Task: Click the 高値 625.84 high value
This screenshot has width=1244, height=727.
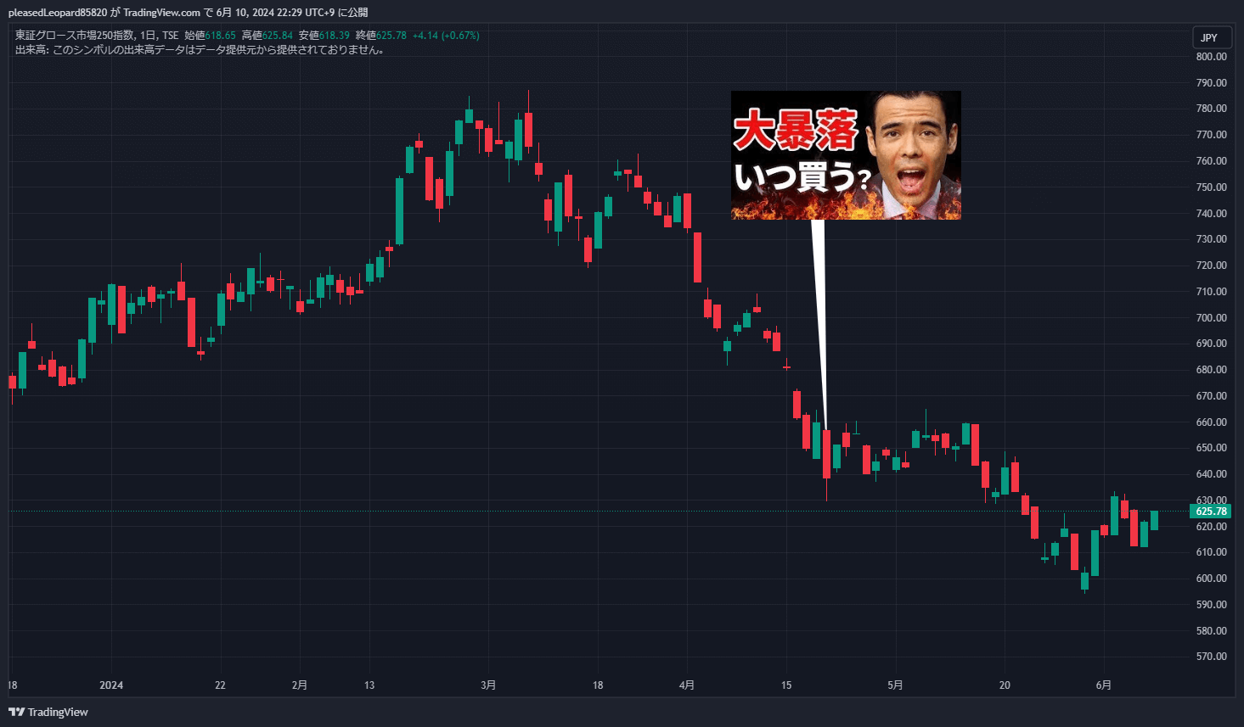Action: point(267,36)
